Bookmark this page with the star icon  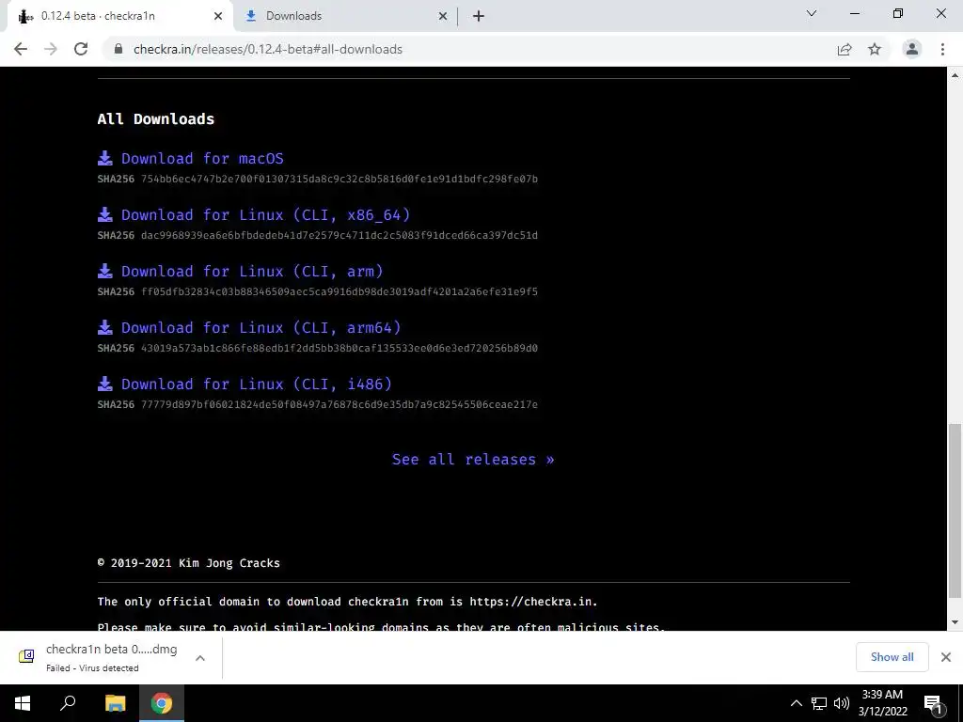(875, 49)
